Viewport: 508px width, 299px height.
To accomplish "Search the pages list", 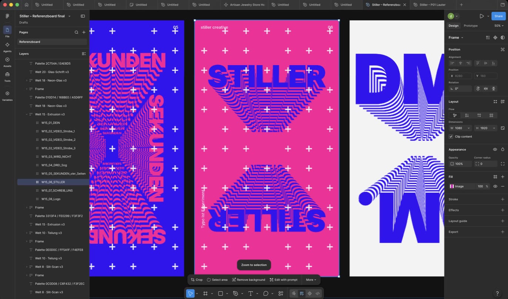I will pos(76,32).
